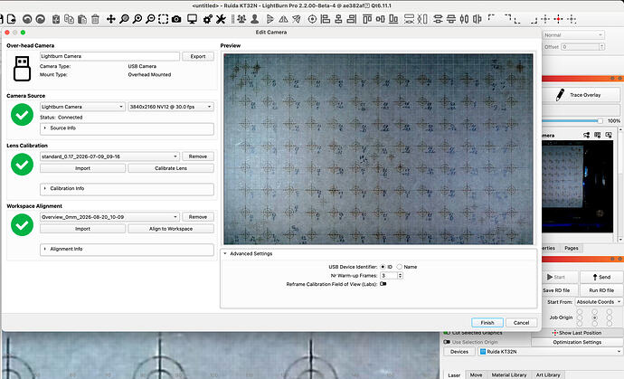Screen dimensions: 624x379
Task: Expand the Calibration Info section
Action: coord(127,188)
